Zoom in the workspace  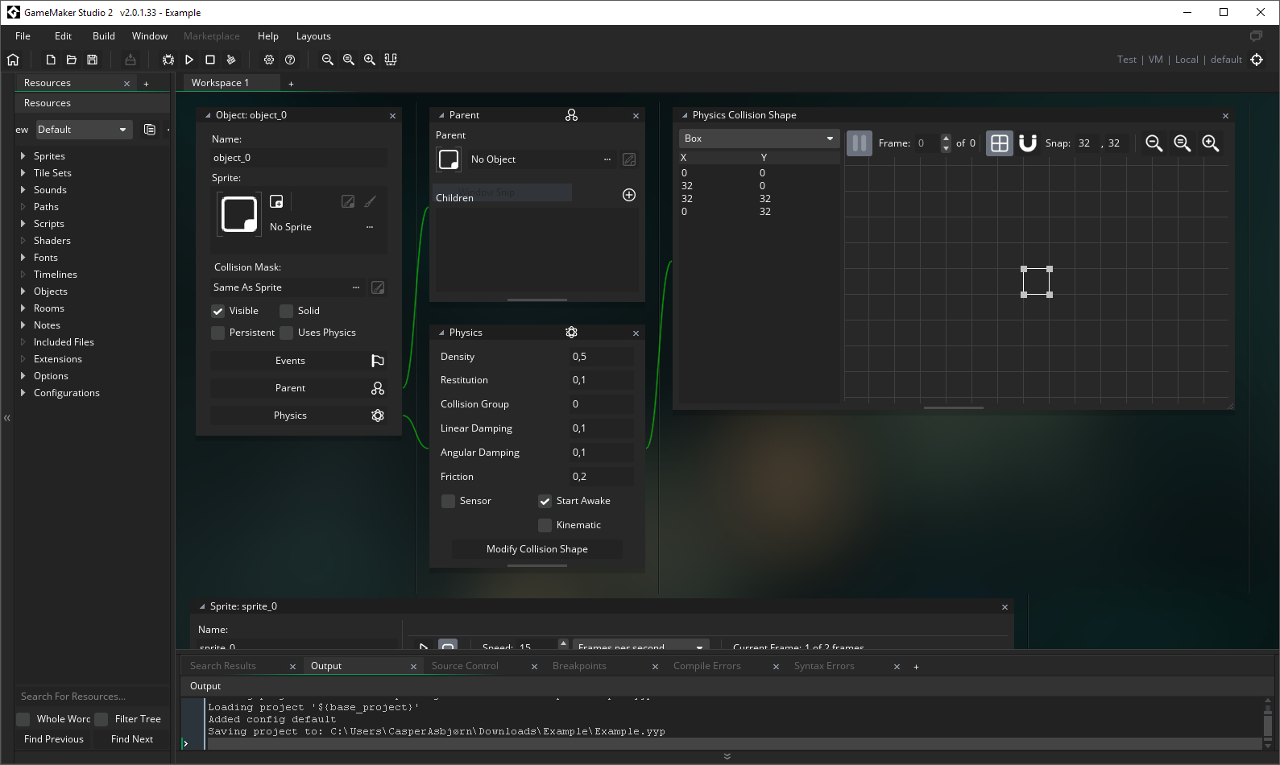point(370,60)
